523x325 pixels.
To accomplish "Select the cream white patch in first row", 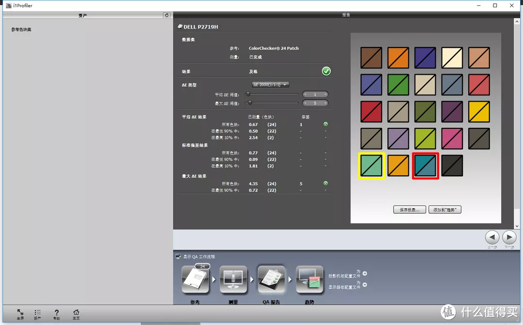I will point(452,58).
